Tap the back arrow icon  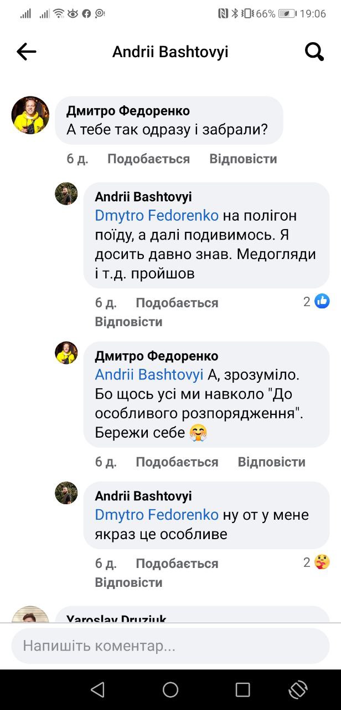pos(26,52)
